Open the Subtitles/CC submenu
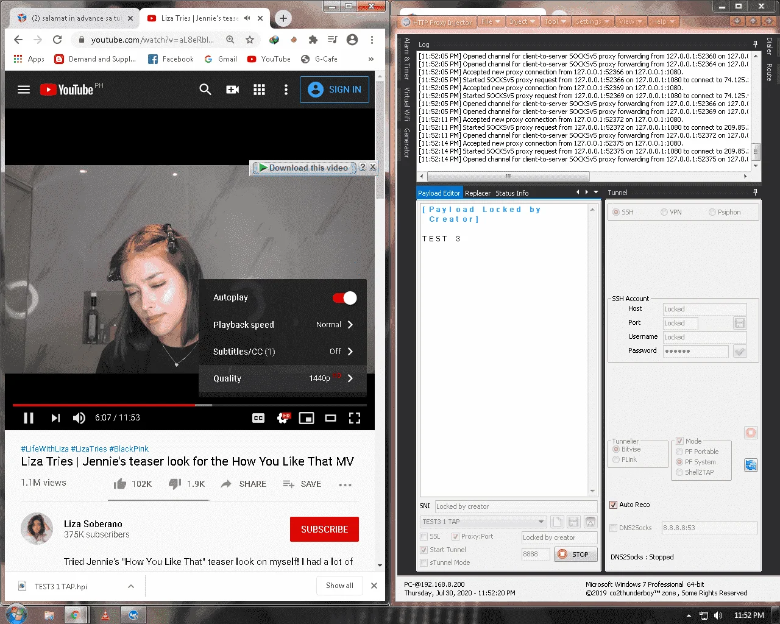The height and width of the screenshot is (624, 780). [x=283, y=352]
